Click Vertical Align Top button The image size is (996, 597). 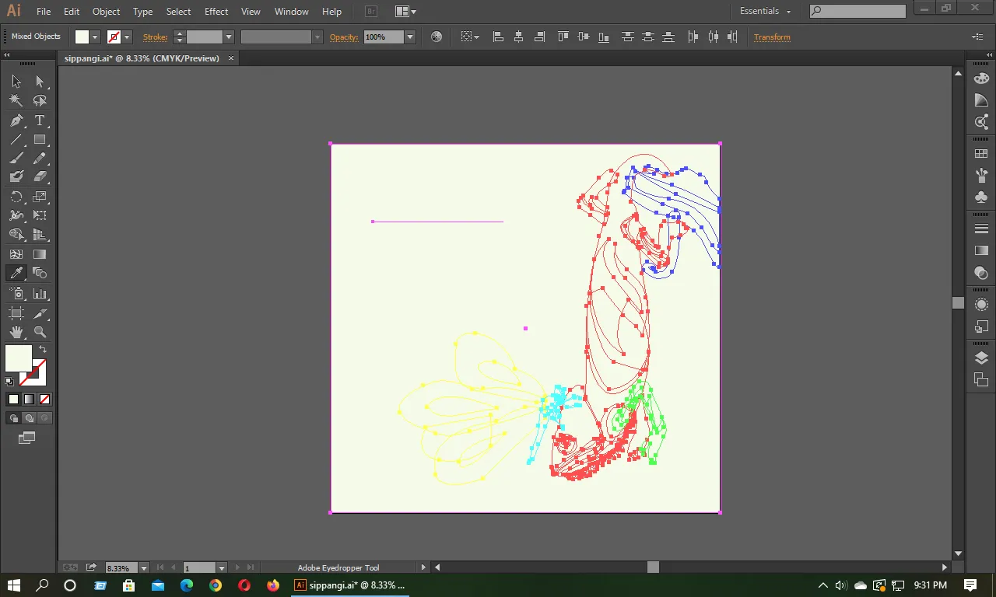click(x=563, y=37)
